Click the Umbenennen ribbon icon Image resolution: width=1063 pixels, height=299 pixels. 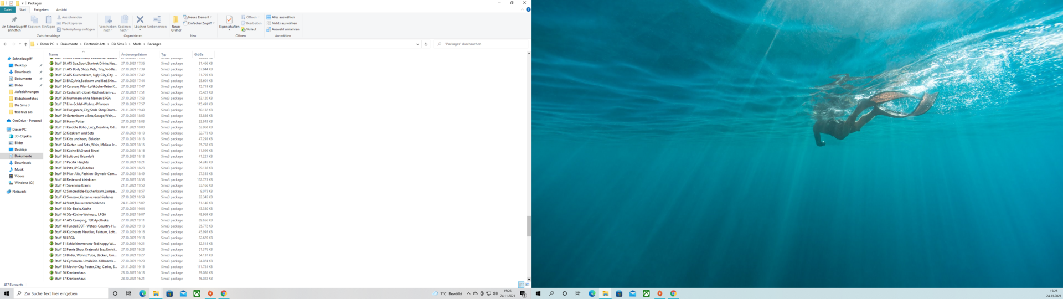(157, 20)
